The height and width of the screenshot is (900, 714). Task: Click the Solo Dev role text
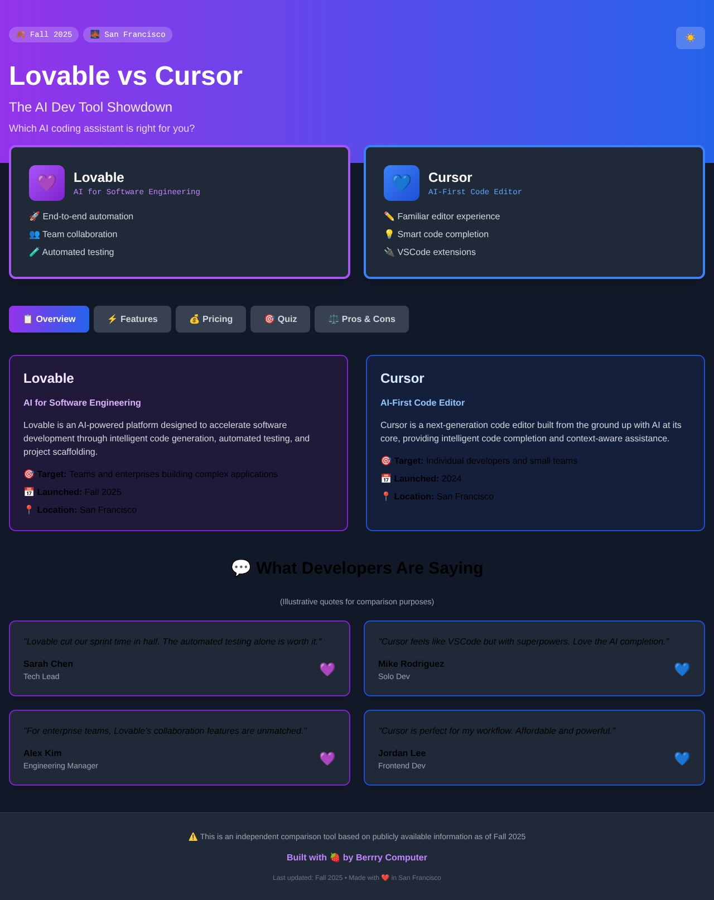[x=394, y=676]
